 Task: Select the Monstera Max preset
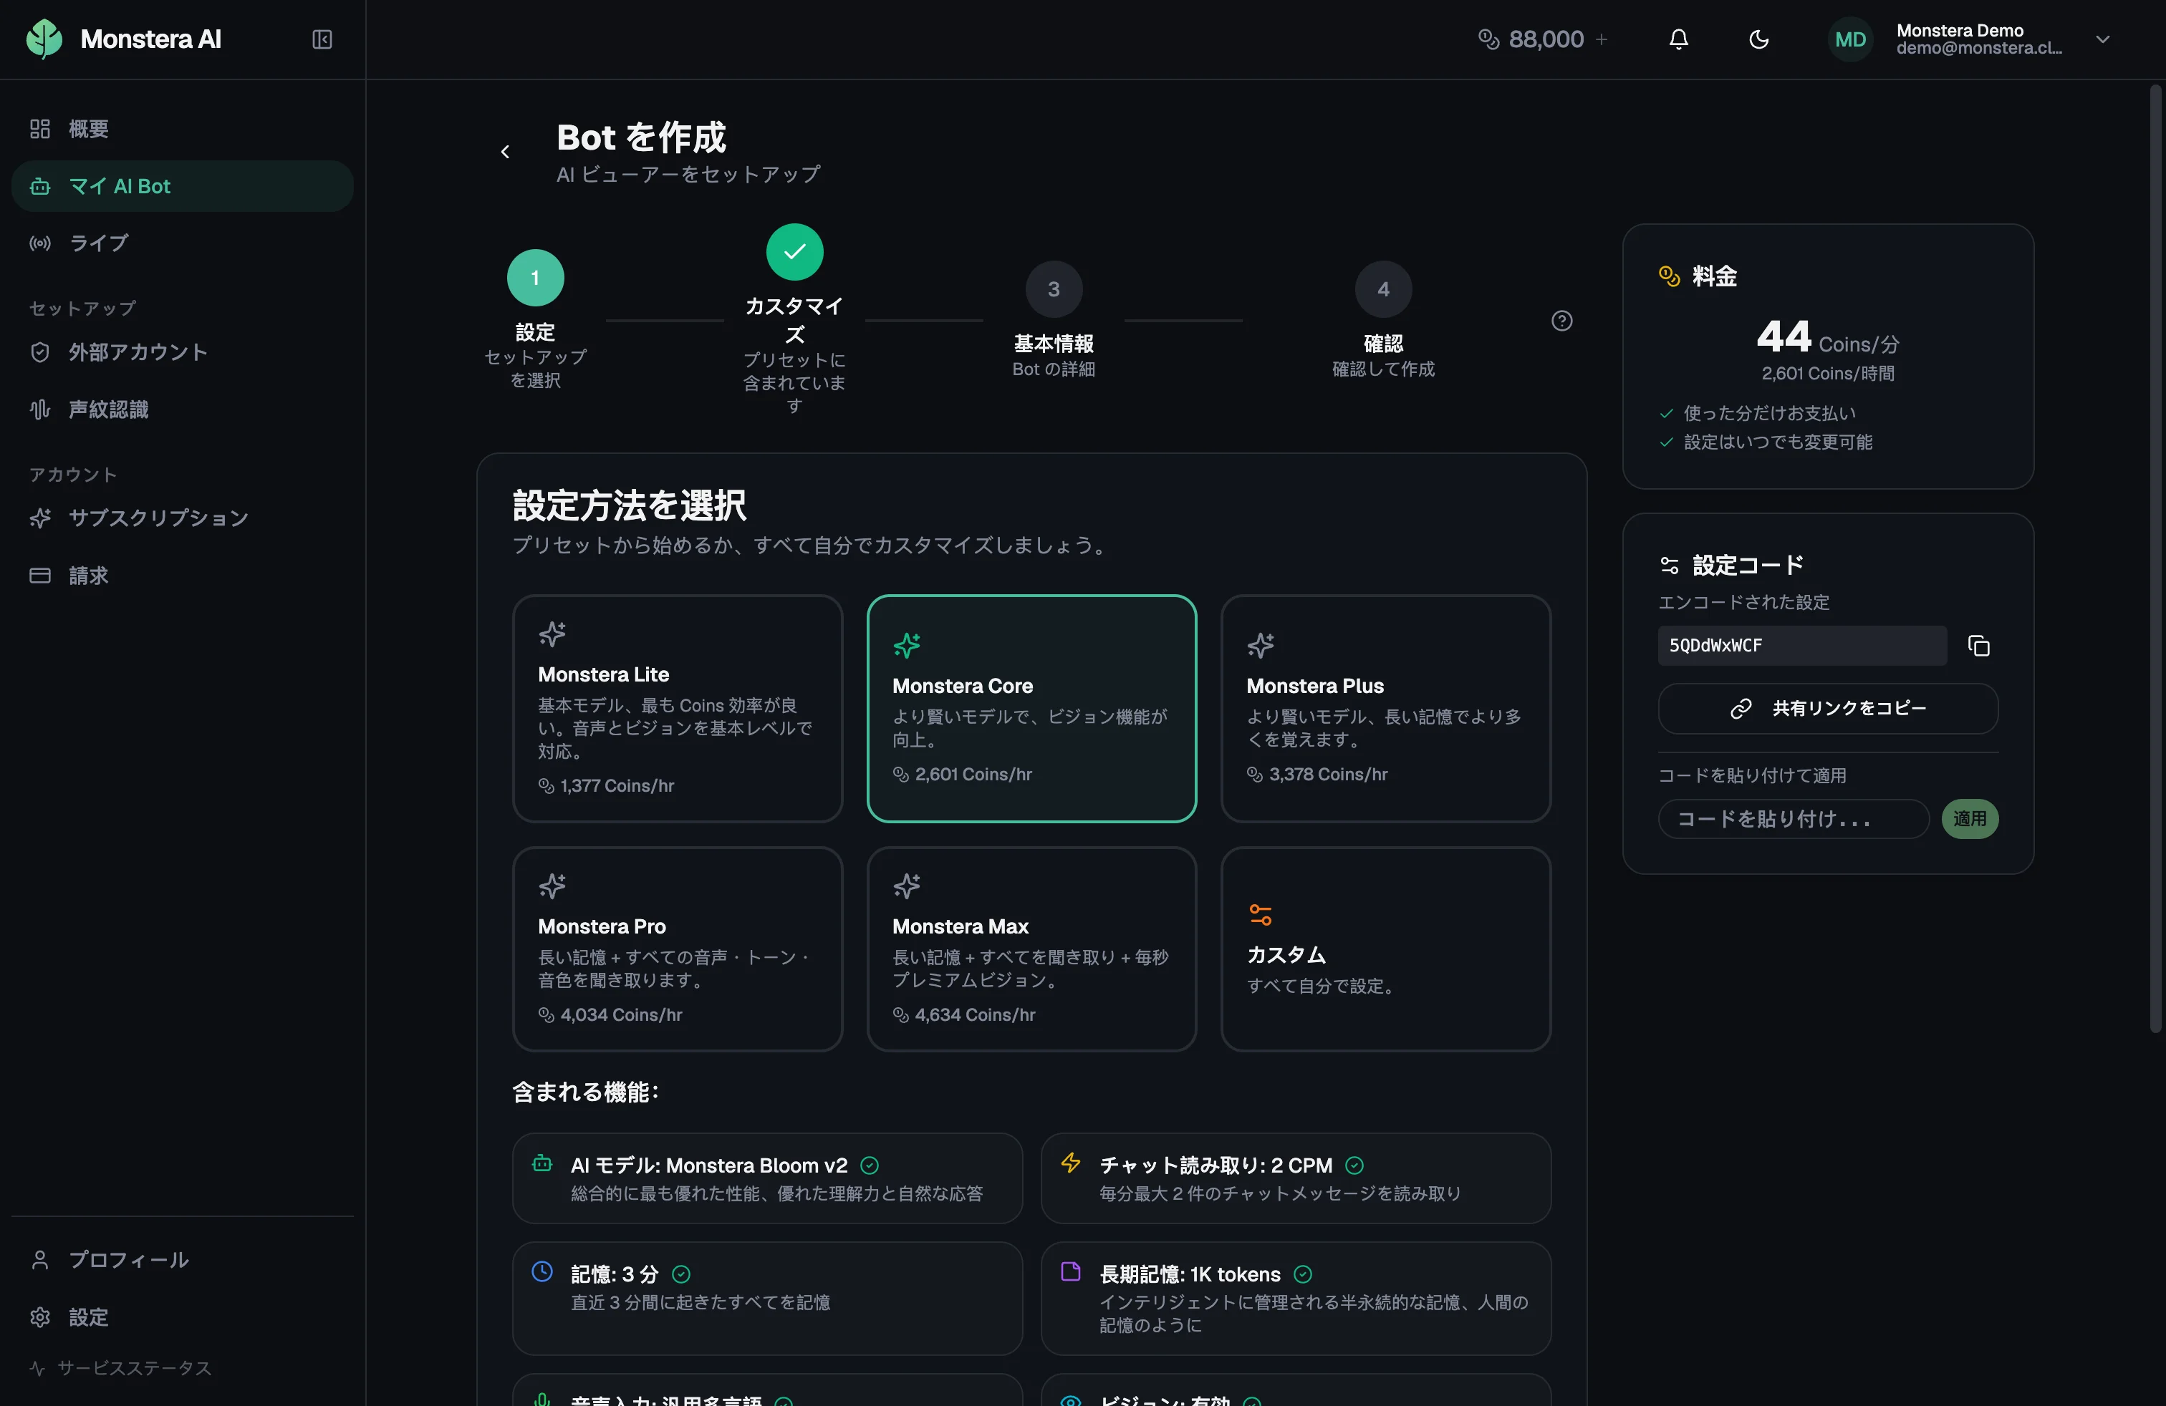tap(1031, 949)
